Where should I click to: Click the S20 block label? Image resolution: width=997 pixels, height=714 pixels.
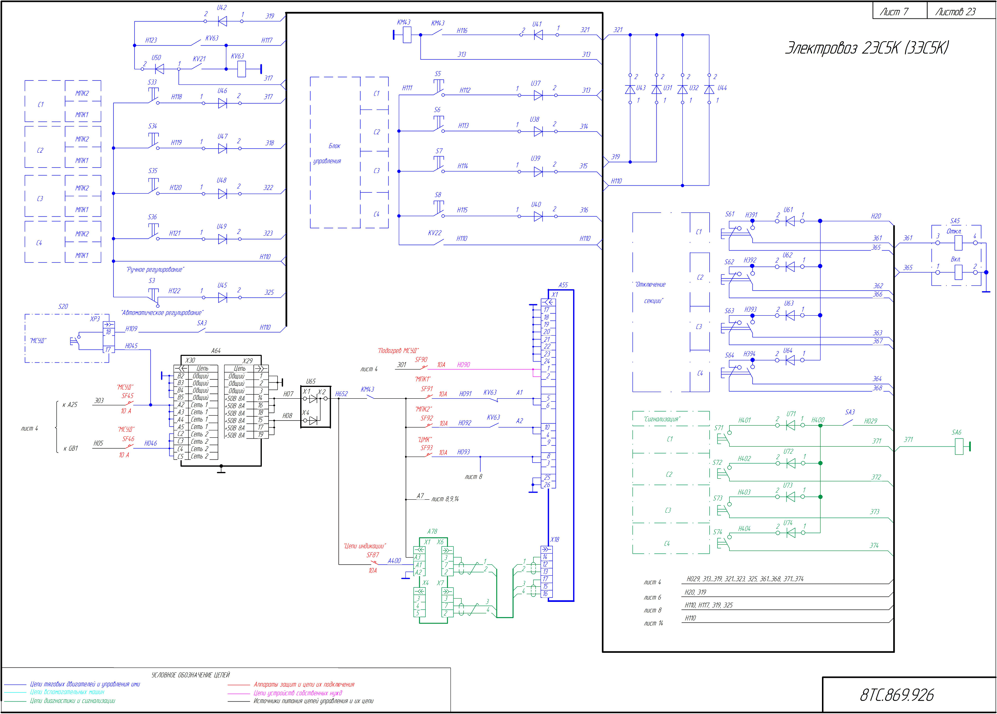tap(63, 306)
